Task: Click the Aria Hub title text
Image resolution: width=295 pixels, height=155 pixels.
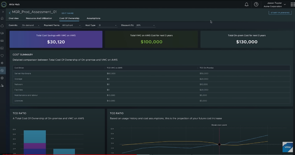Action: [14, 4]
